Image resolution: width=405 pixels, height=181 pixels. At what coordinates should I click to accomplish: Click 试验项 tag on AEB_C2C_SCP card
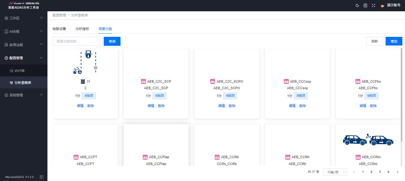click(160, 96)
